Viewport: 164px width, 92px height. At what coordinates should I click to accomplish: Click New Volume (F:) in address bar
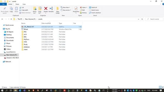pos(30,19)
